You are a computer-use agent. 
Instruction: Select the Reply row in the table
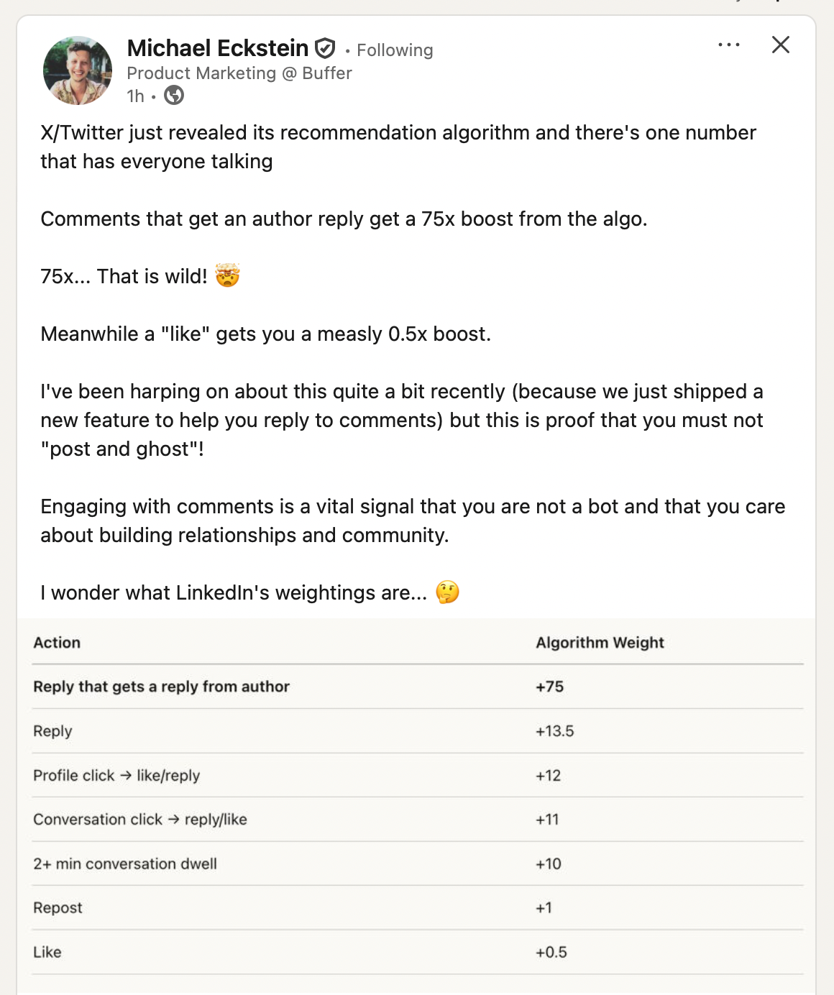pos(52,730)
